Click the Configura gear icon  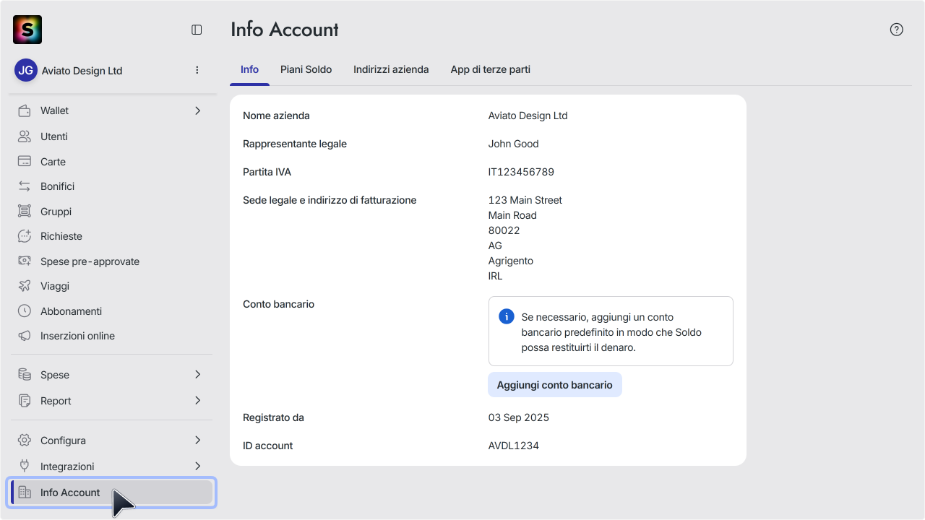tap(25, 441)
